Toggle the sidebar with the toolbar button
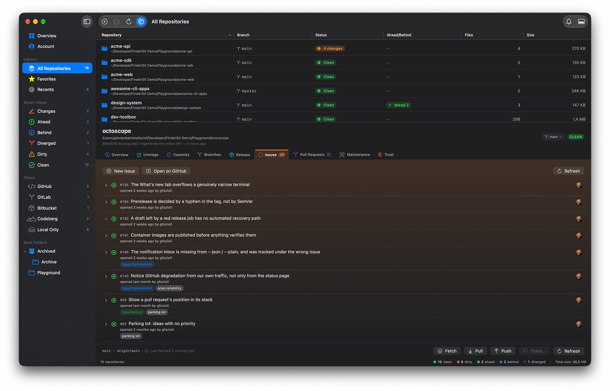This screenshot has height=391, width=610. point(87,21)
